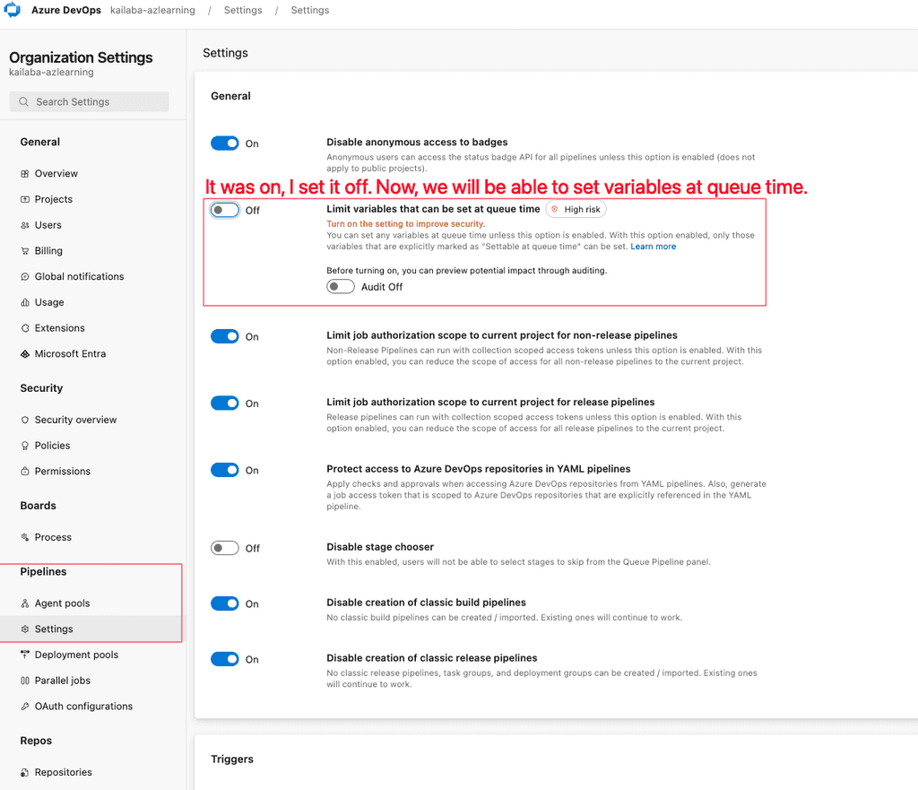Click the Azure DevOps logo icon

13,10
